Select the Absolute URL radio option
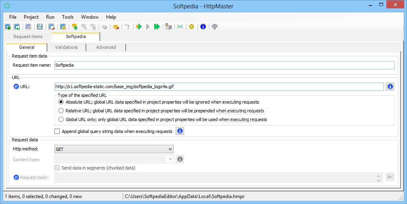 pos(61,102)
